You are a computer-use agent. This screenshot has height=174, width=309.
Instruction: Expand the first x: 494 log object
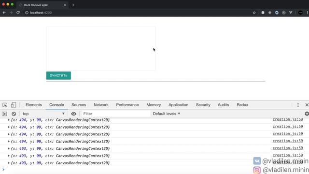(x=9, y=120)
